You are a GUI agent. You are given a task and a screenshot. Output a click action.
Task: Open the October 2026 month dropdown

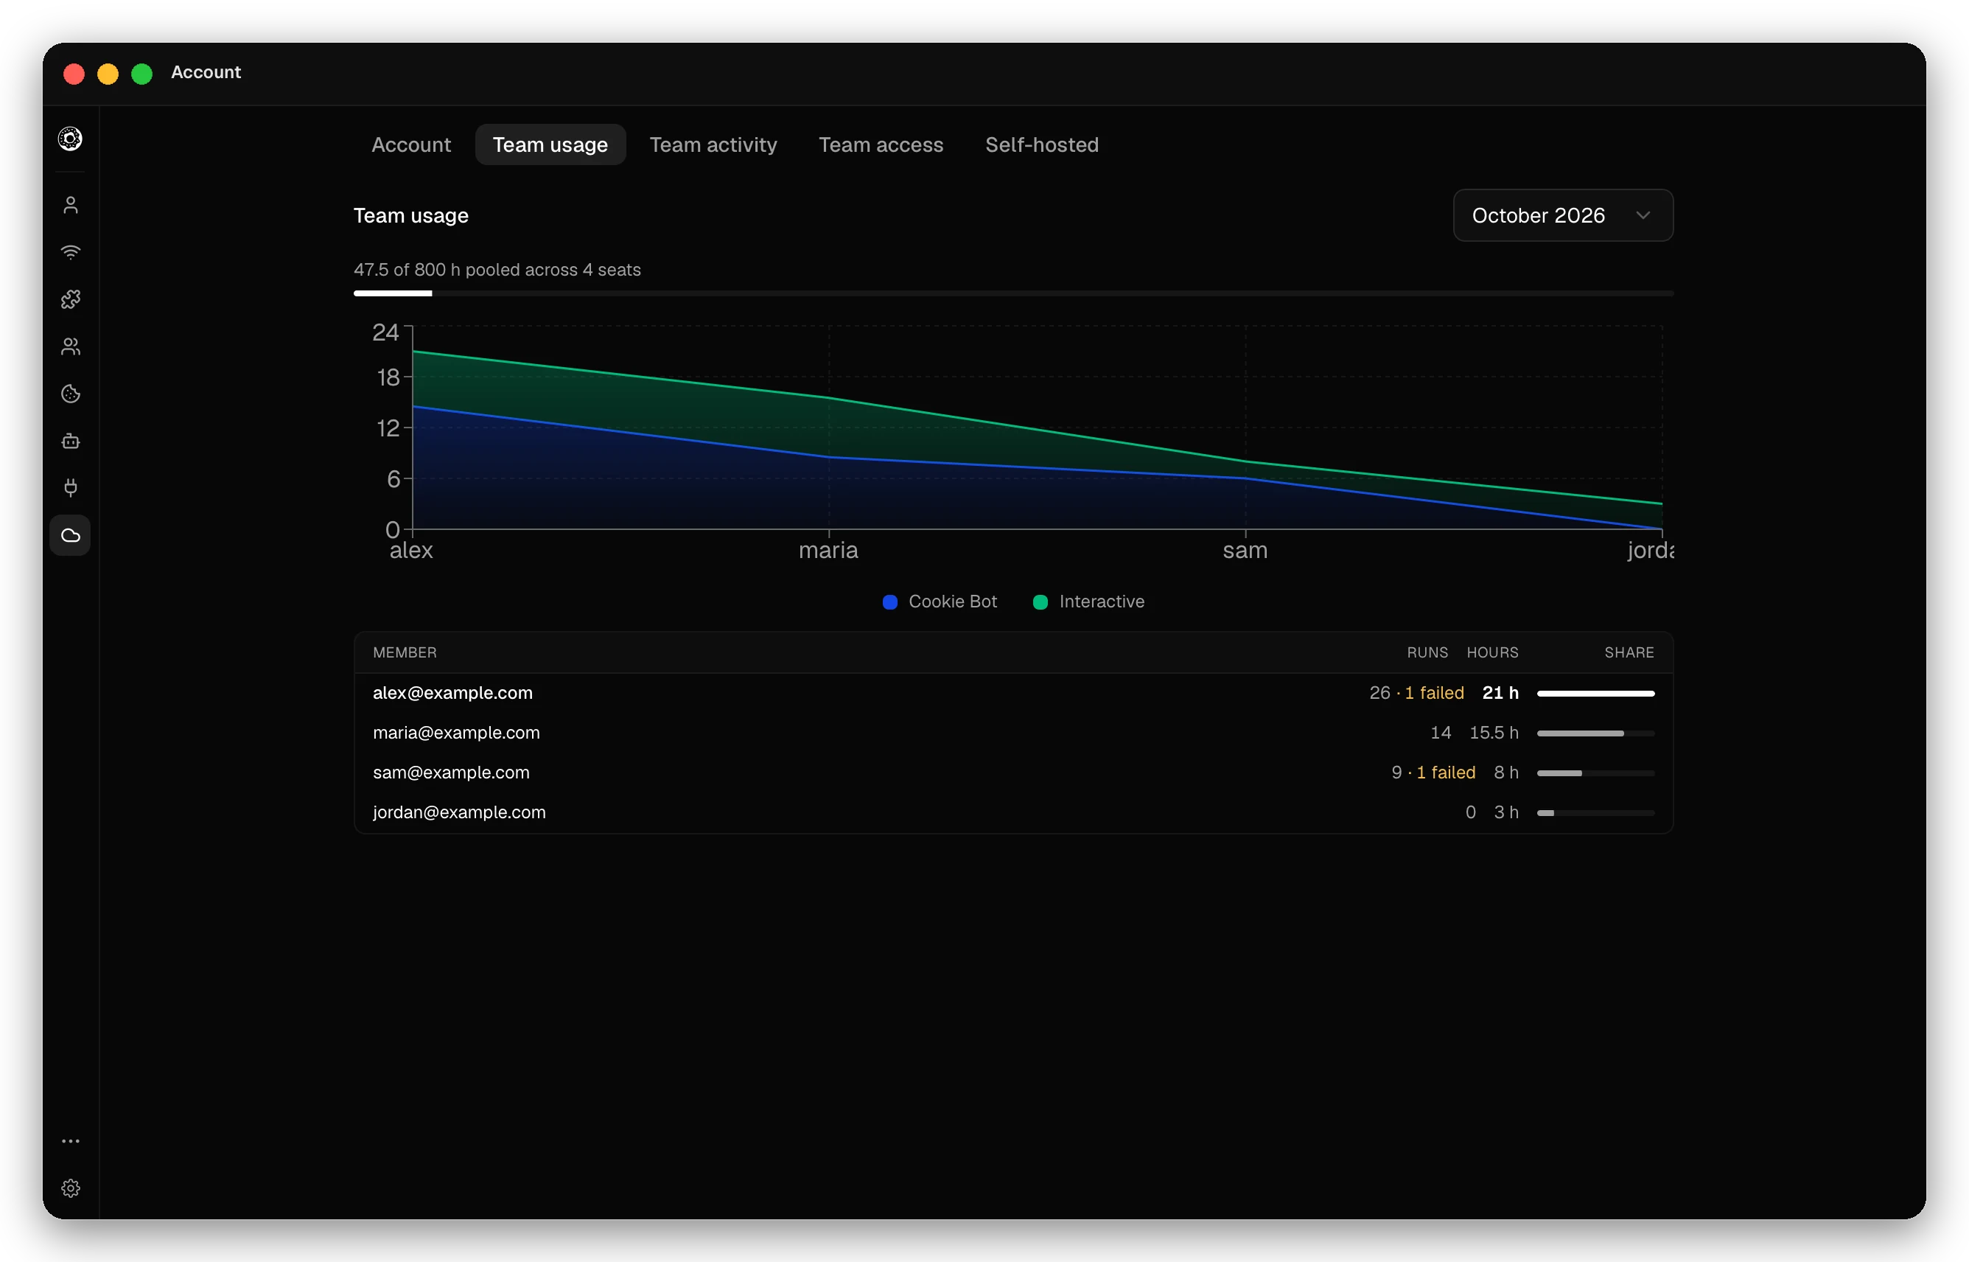(1562, 215)
